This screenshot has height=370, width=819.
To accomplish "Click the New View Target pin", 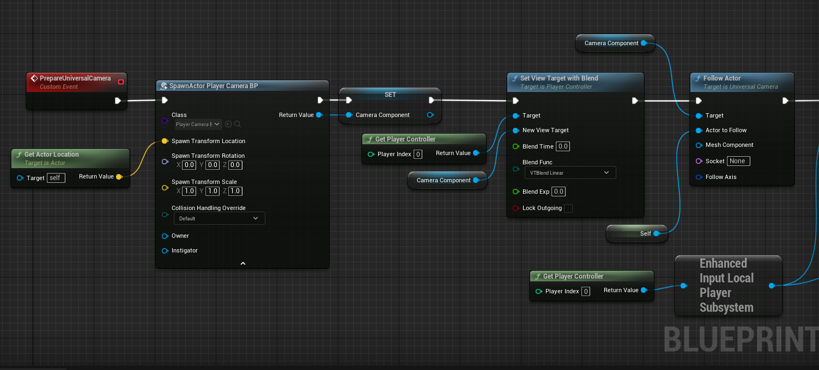I will 515,130.
